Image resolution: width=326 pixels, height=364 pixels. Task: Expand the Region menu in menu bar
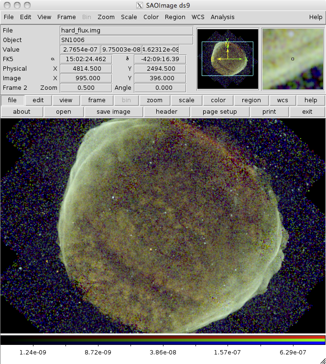tap(175, 17)
